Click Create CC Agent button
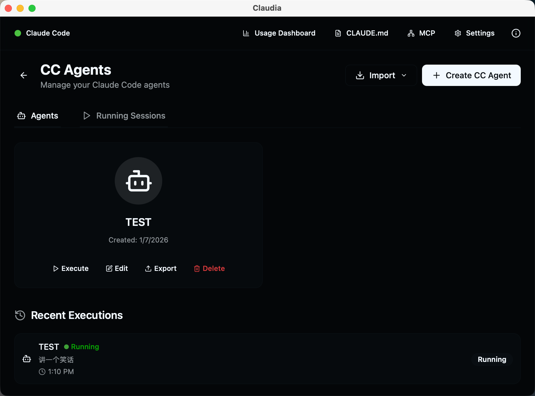Screen dimensions: 535x396 471,75
